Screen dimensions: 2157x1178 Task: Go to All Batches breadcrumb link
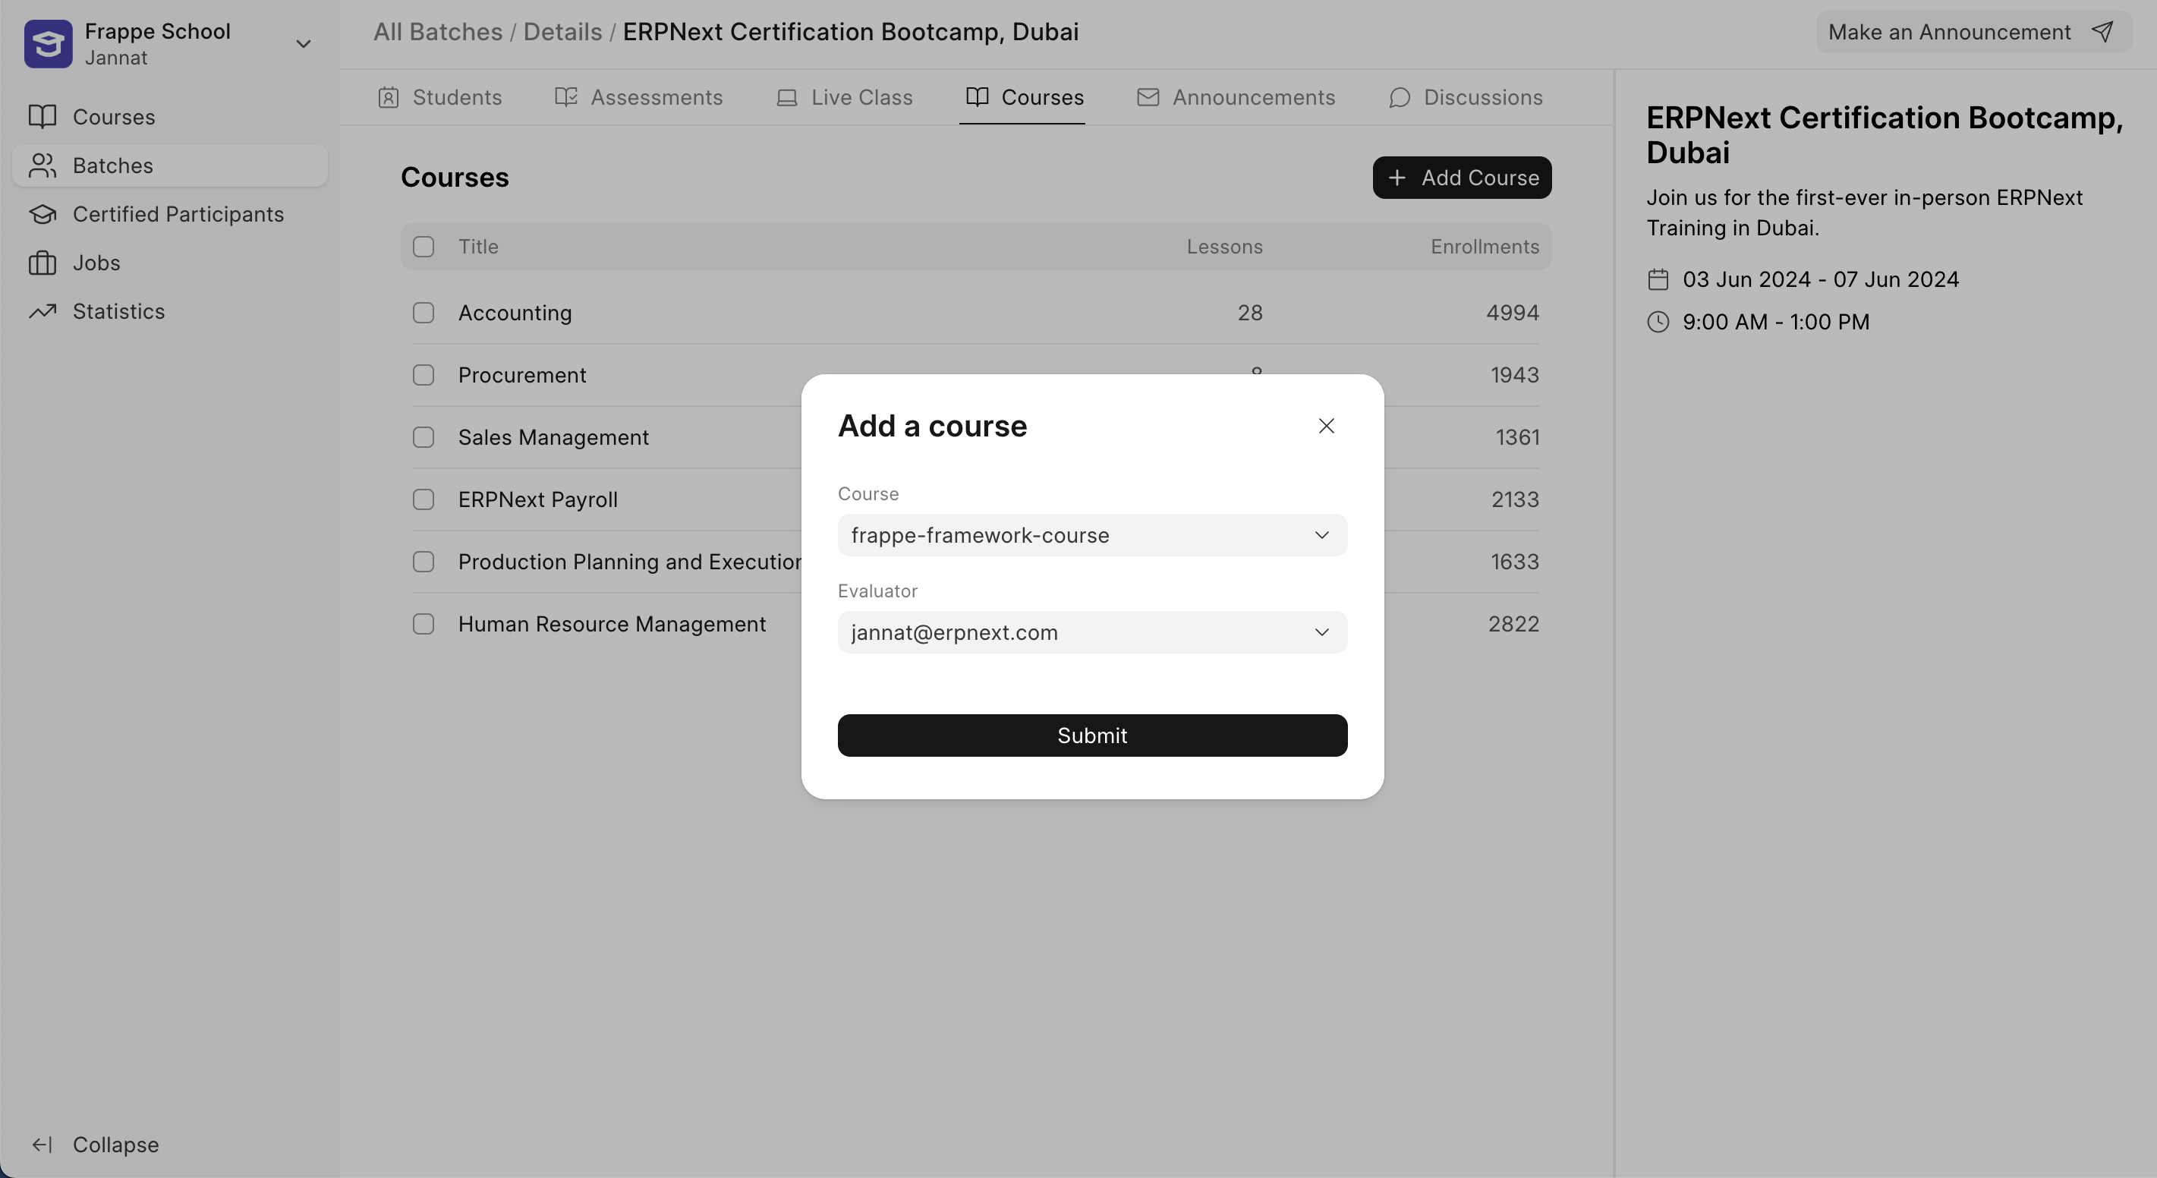(x=437, y=32)
